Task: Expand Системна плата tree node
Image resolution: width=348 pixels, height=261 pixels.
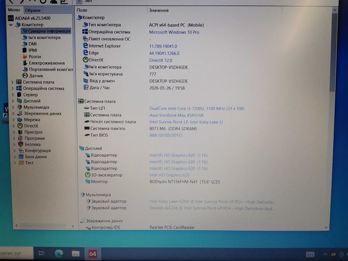Action: click(x=12, y=82)
